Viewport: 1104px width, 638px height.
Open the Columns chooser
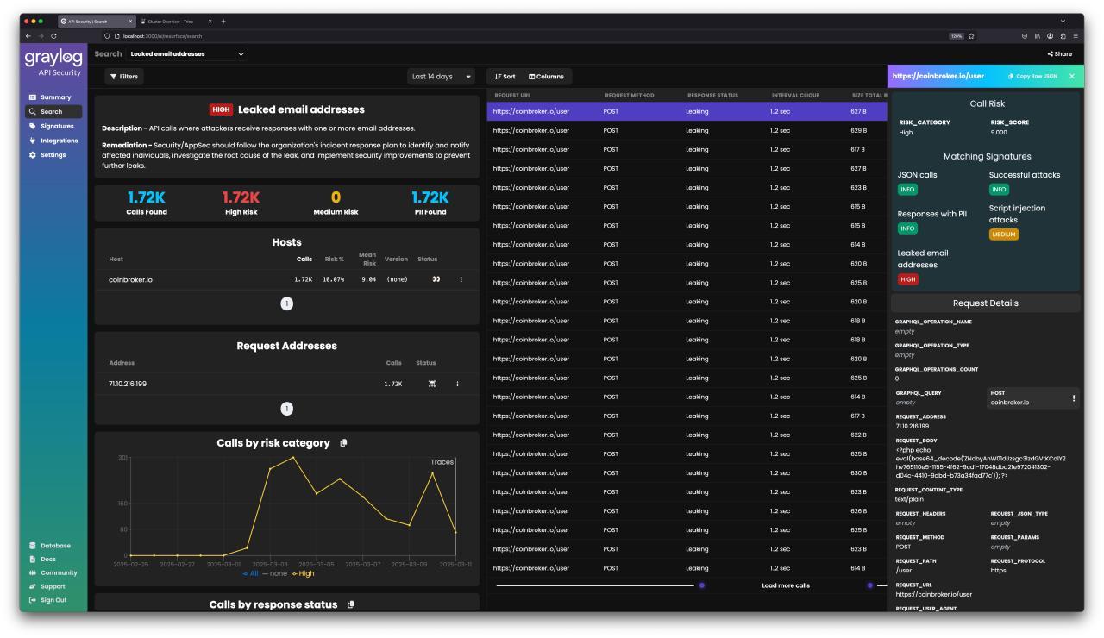pos(547,77)
